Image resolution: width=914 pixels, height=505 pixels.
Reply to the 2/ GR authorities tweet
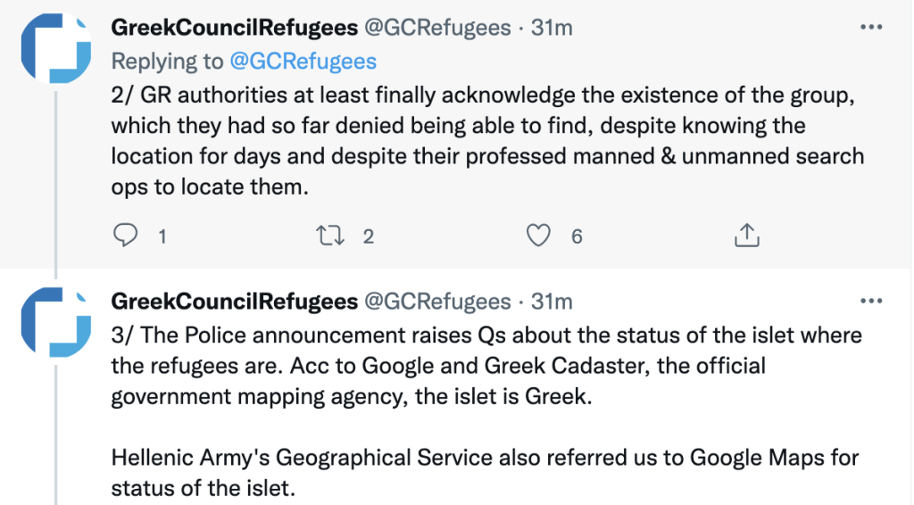coord(125,236)
